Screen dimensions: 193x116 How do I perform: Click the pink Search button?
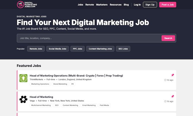[x=168, y=38]
